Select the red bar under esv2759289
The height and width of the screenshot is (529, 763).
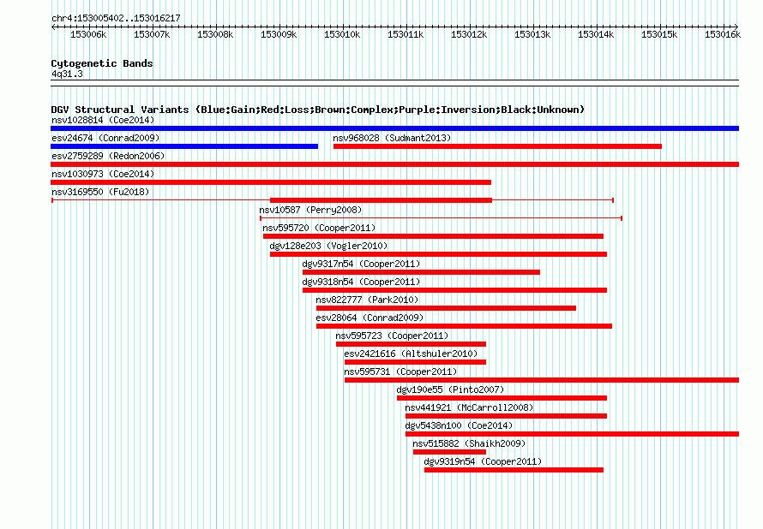point(394,164)
